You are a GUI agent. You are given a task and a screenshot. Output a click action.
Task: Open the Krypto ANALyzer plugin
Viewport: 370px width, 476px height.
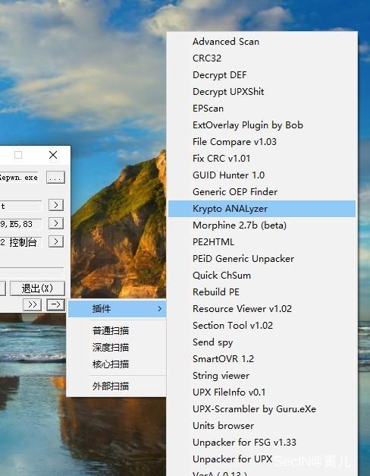click(x=262, y=209)
